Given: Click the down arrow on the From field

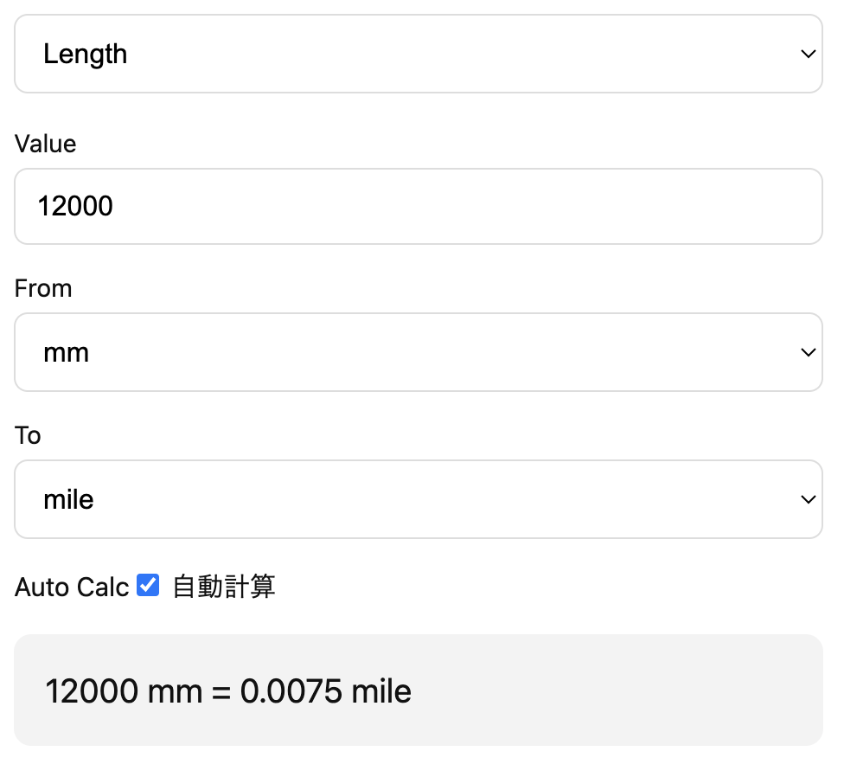Looking at the screenshot, I should 809,352.
